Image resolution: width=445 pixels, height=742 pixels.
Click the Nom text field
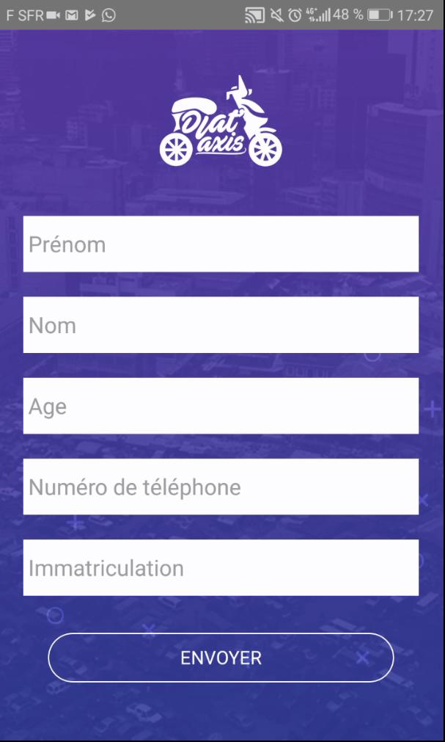coord(221,325)
